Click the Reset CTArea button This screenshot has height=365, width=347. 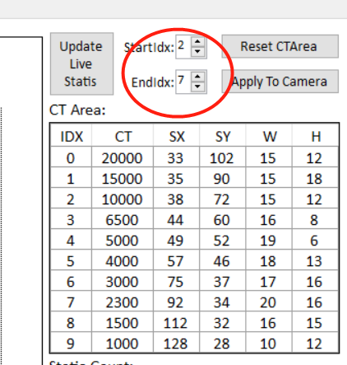[280, 46]
